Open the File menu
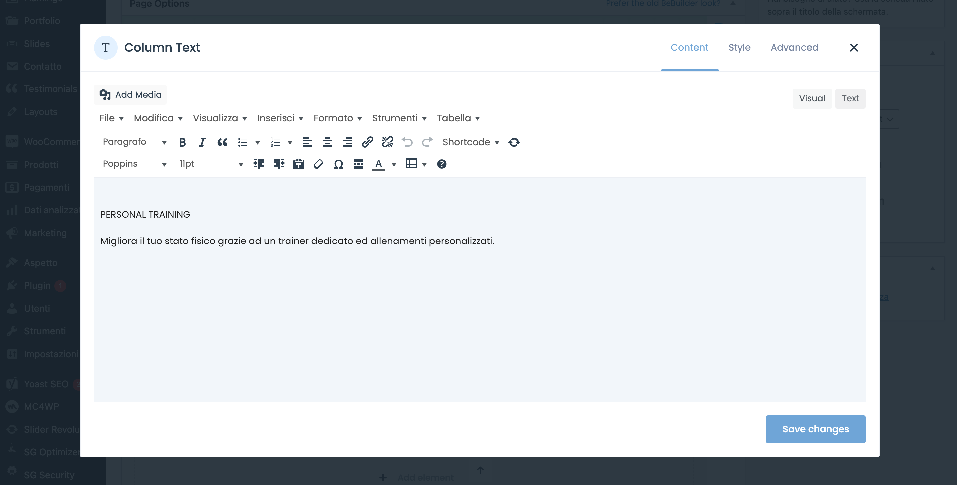 pyautogui.click(x=111, y=118)
